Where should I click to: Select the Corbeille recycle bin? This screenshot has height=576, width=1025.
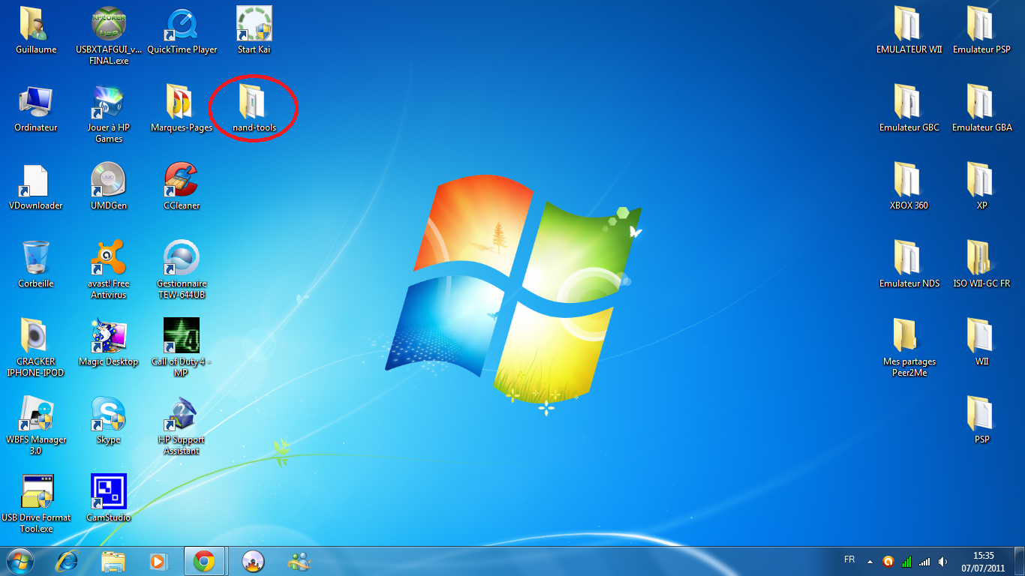[x=36, y=265]
